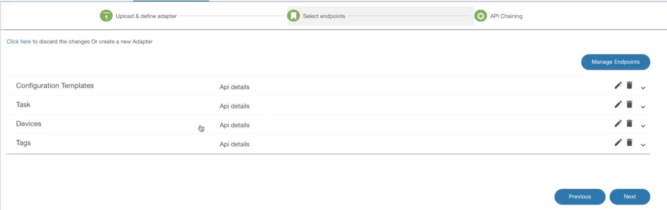Edit the Configuration Templates endpoint
Viewport: 667px width, 210px height.
pos(618,85)
